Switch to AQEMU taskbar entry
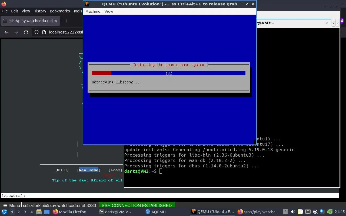This screenshot has width=346, height=216. (x=156, y=212)
